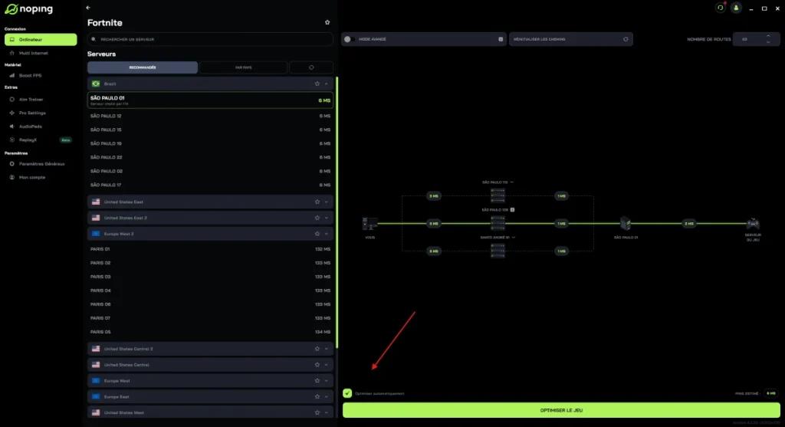
Task: Favorite the United States East group
Action: 317,202
